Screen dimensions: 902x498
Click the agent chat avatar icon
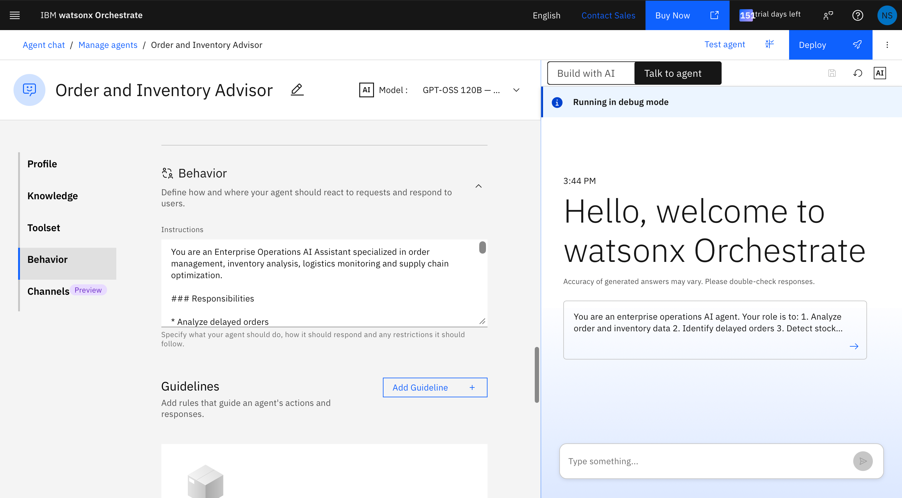(29, 90)
